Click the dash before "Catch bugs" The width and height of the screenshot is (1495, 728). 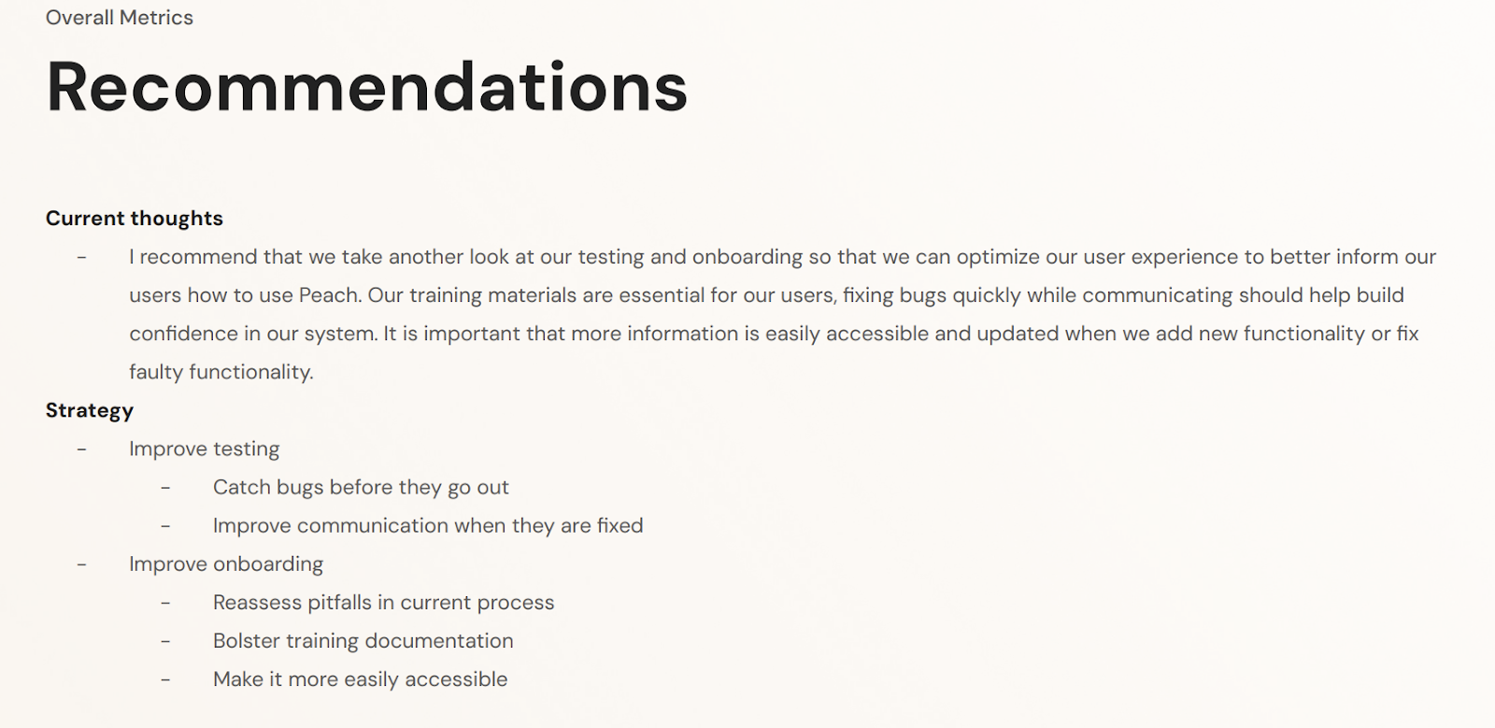pos(165,488)
